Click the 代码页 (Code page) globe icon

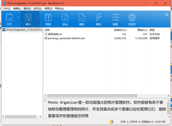tap(132, 19)
